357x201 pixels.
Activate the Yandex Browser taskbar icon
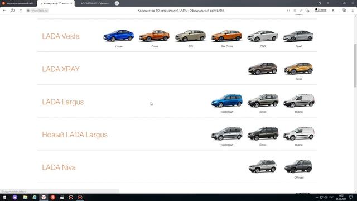pos(44,197)
